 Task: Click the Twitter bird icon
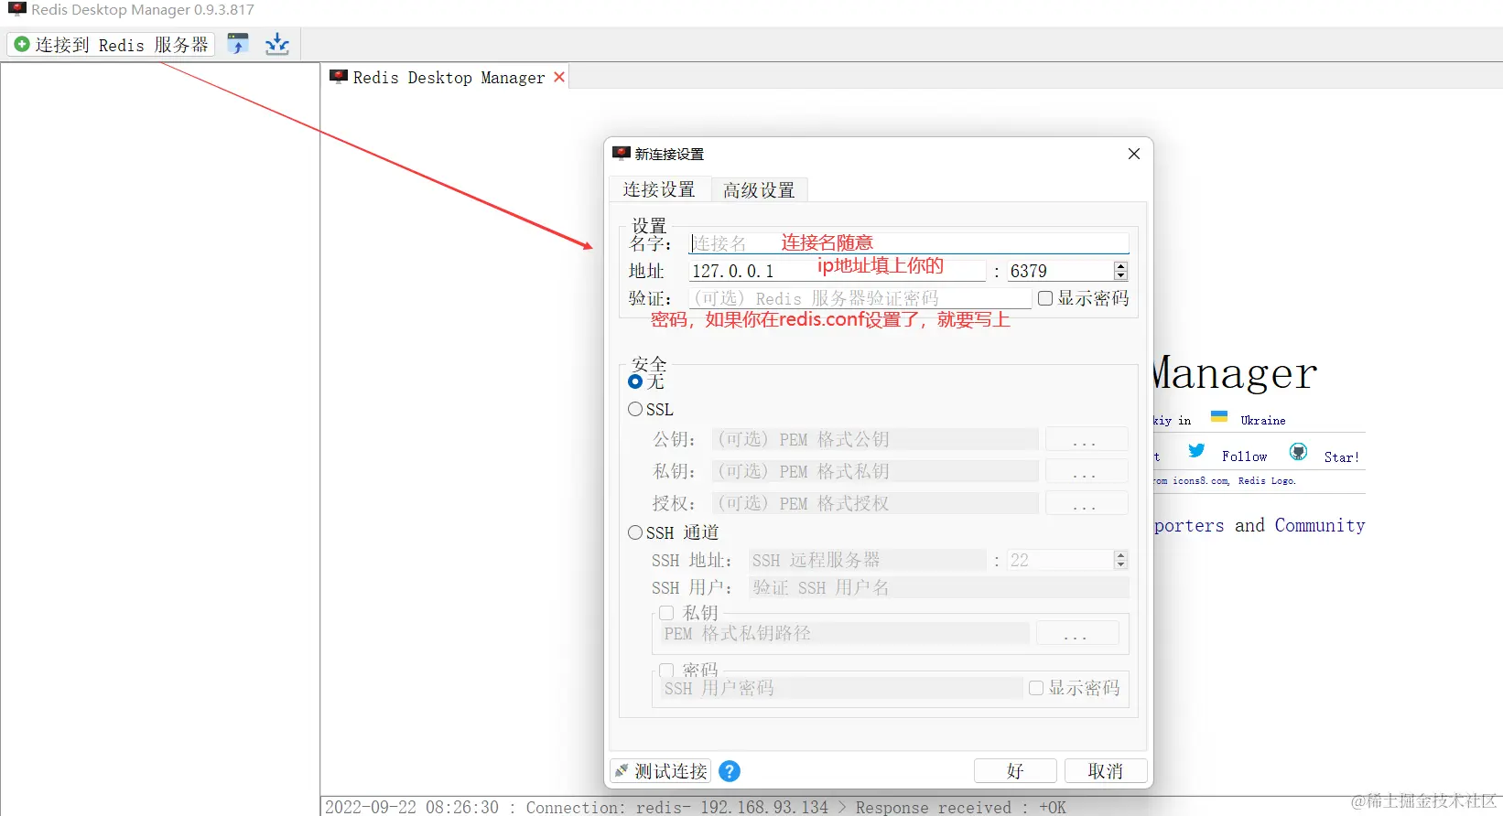point(1196,450)
